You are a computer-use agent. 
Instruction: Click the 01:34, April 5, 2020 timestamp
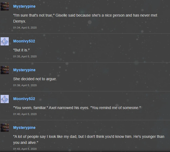pyautogui.click(x=25, y=28)
